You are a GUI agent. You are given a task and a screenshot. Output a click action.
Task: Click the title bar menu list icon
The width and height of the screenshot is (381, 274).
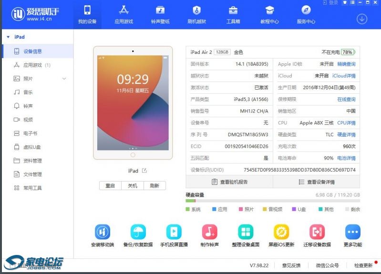[352, 2]
